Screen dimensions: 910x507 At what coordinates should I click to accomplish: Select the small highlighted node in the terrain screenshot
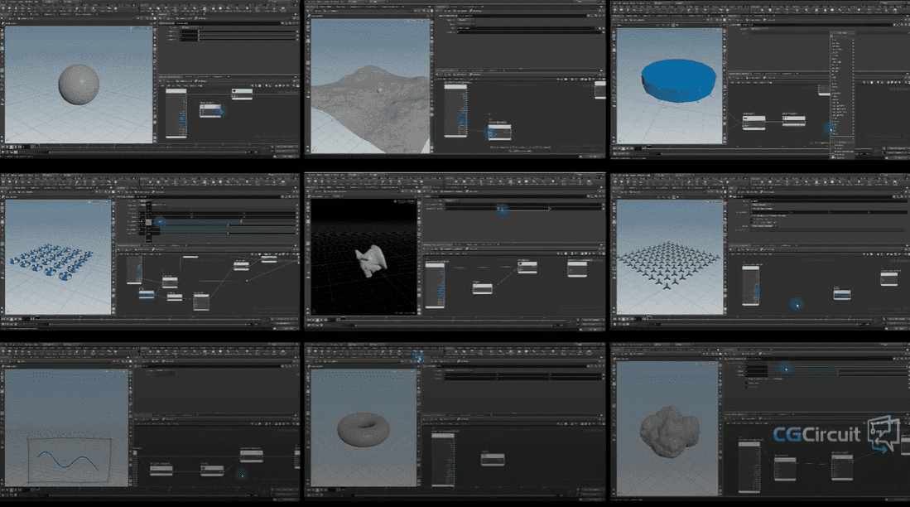pyautogui.click(x=499, y=133)
